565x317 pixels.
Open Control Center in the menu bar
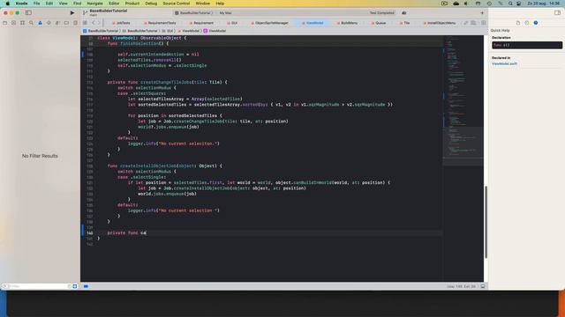pyautogui.click(x=518, y=4)
